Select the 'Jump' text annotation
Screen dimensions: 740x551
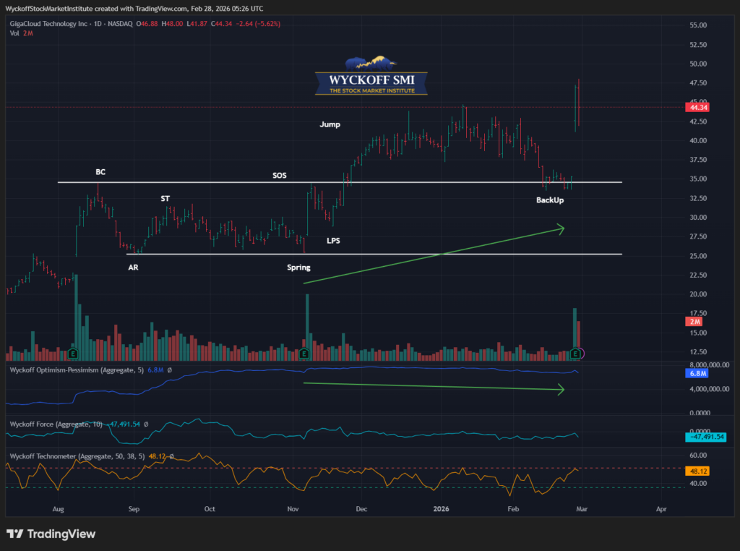point(330,124)
